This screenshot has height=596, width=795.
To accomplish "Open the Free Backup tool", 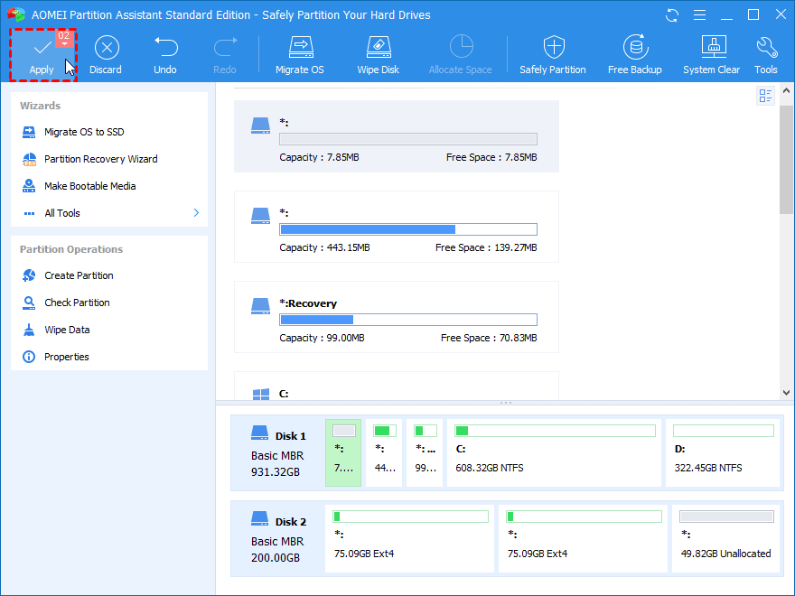I will click(x=635, y=54).
